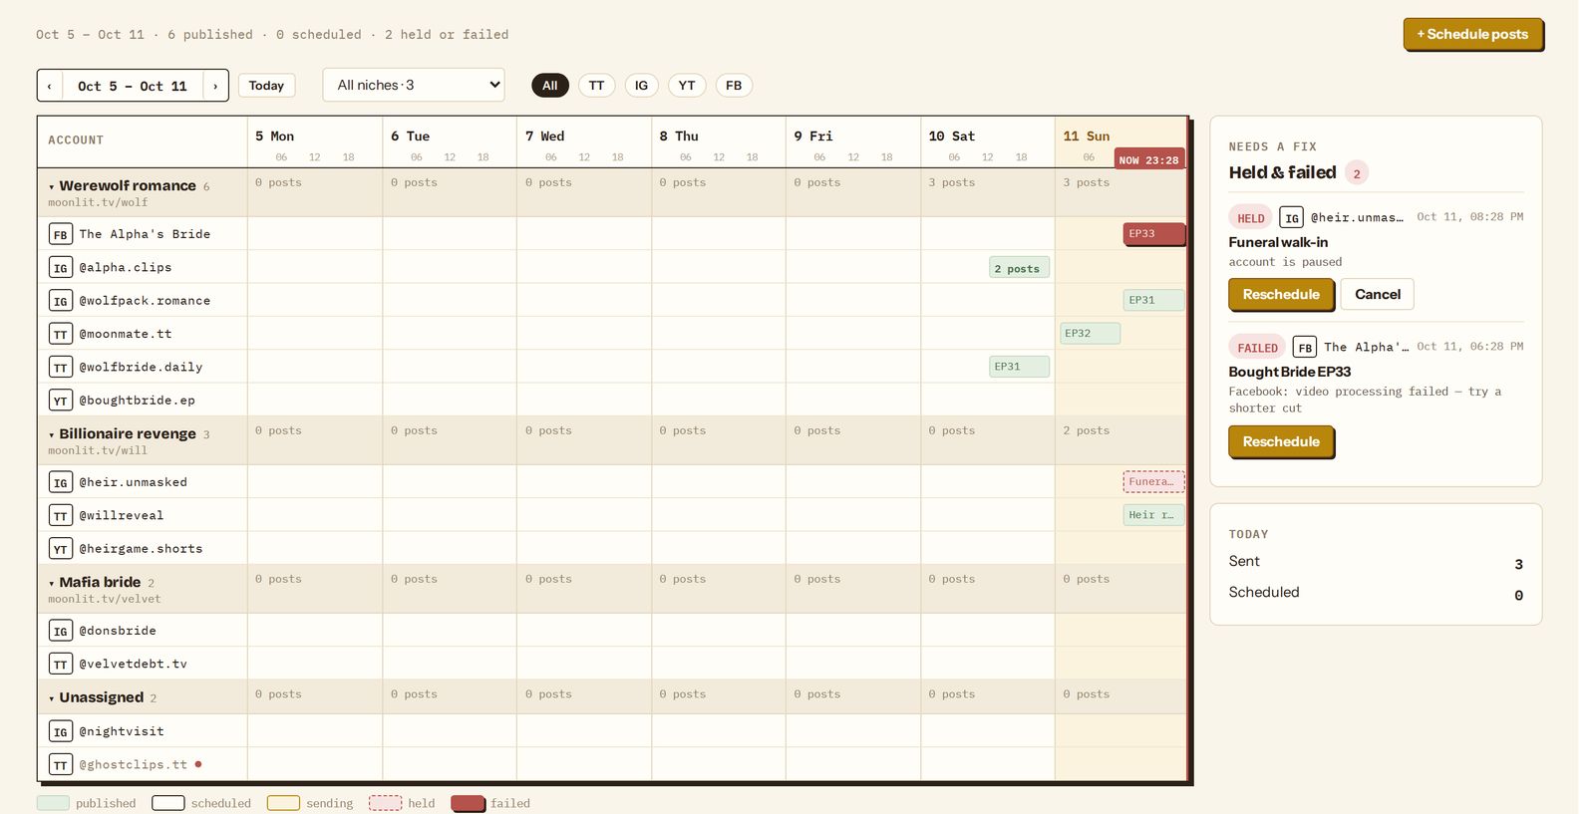This screenshot has height=814, width=1595.
Task: Open the EP32 post in @moonmate.tt row
Action: tap(1090, 334)
